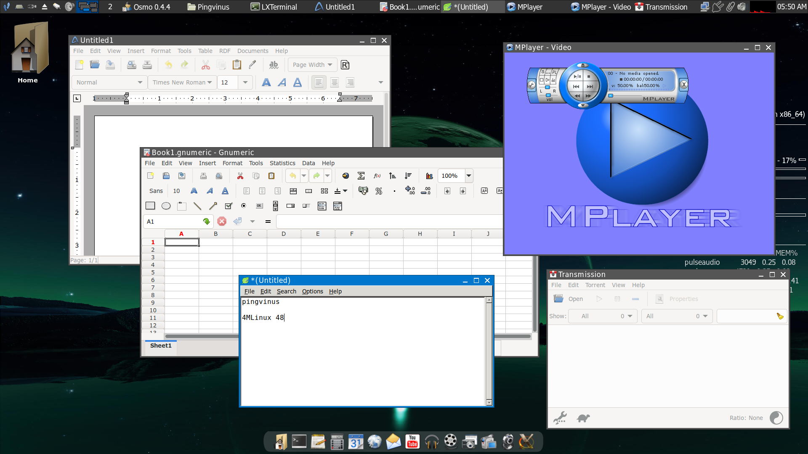The image size is (808, 454).
Task: Toggle italic in Untitled1 word processor
Action: [282, 82]
